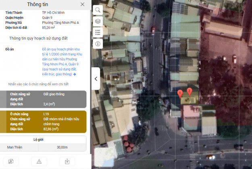This screenshot has width=252, height=169.
Task: Open the Đồ án quy hoạch phân khu link
Action: 62,62
